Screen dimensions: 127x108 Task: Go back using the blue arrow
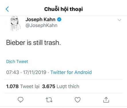coord(7,9)
